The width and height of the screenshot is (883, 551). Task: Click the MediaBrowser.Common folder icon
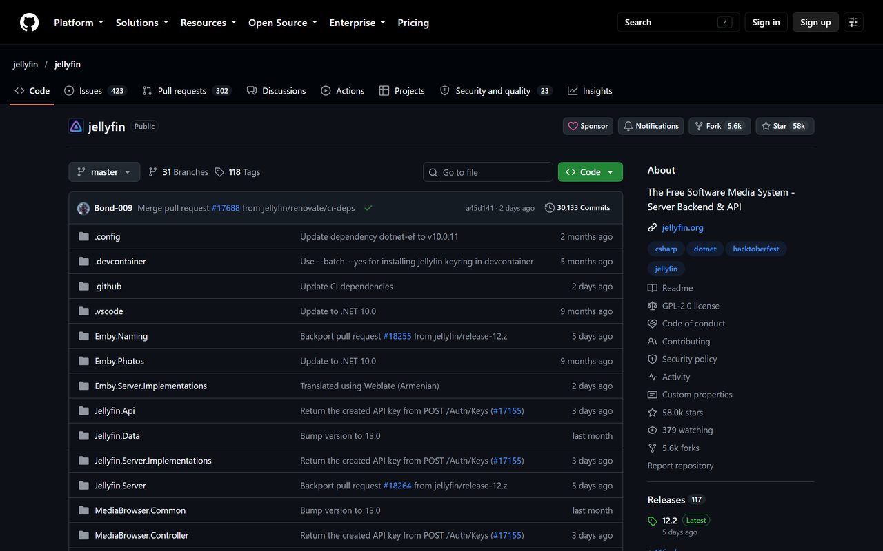[x=84, y=510]
